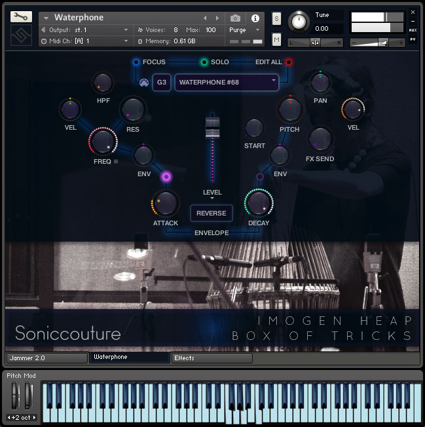Mute the instrument with the M button
425x427 pixels.
tap(276, 40)
